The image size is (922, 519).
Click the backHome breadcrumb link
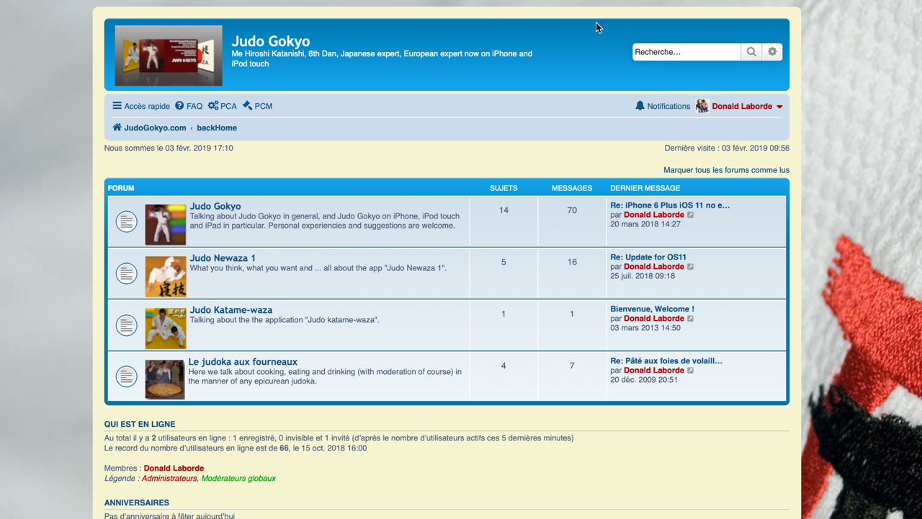click(217, 128)
